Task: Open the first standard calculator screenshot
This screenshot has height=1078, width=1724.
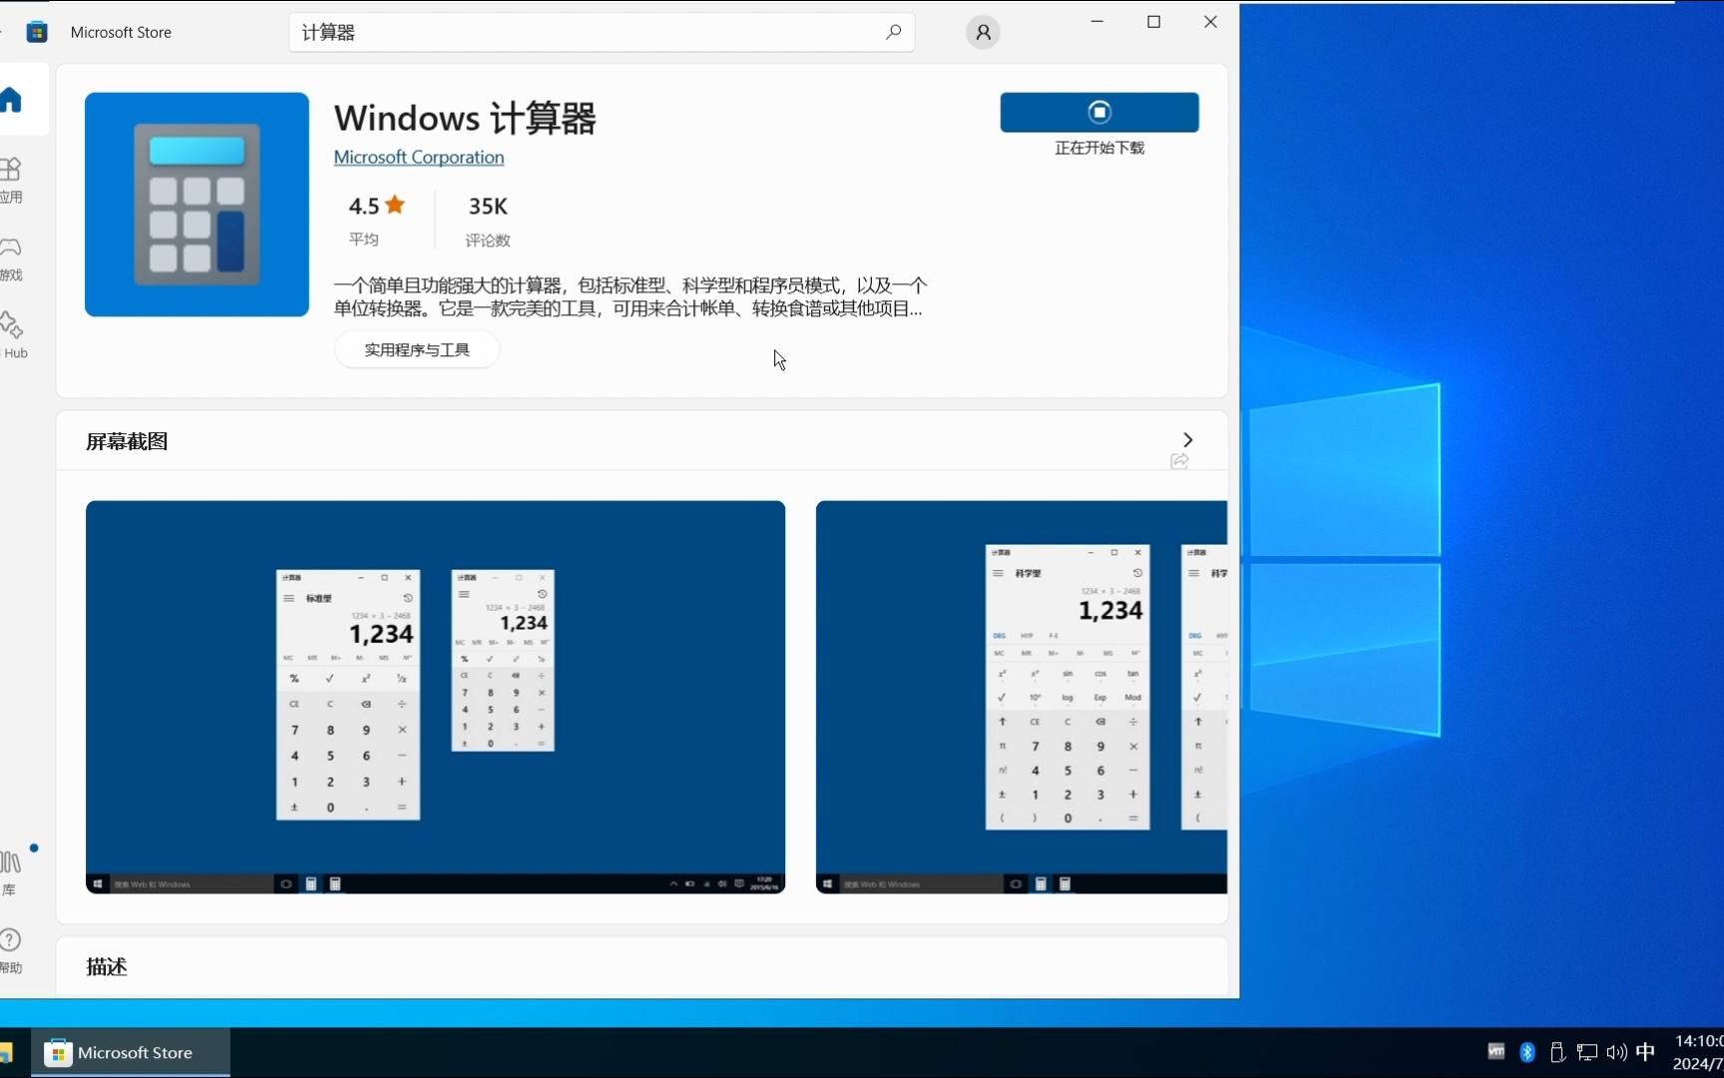Action: (x=435, y=697)
